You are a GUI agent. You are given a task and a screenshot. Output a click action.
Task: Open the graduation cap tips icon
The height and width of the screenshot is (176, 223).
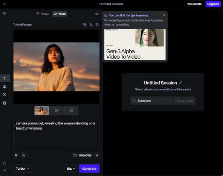tap(97, 14)
